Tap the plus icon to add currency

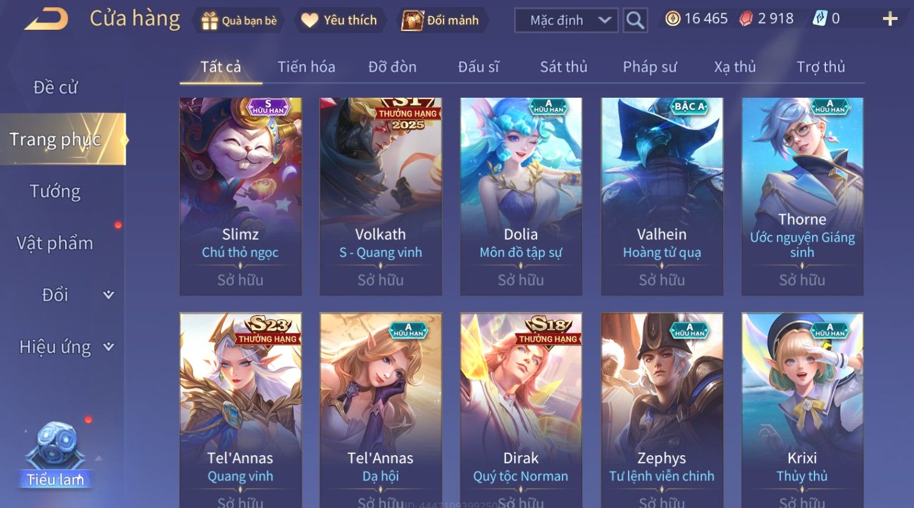click(890, 19)
